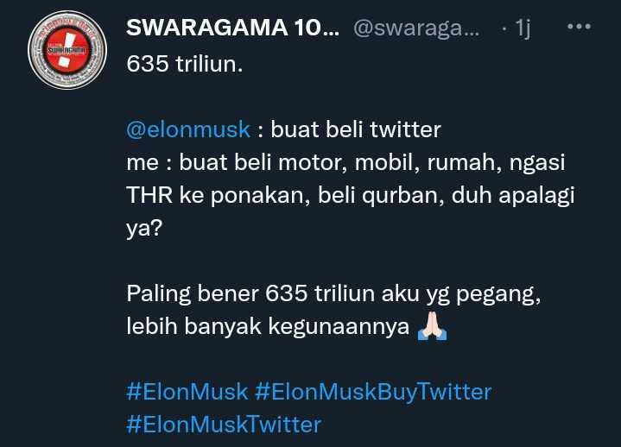Image resolution: width=621 pixels, height=447 pixels.
Task: Open the tweet's 1j timestamp permalink
Action: (523, 28)
